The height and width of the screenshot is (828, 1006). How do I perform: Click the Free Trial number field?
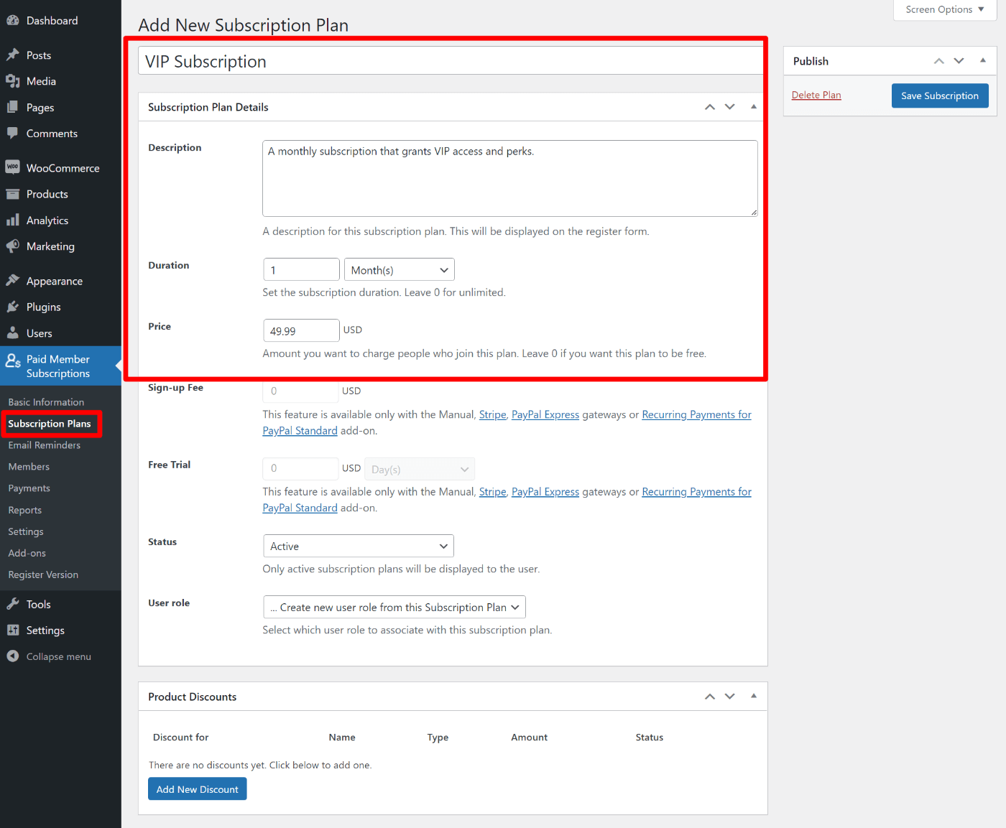[x=301, y=469]
